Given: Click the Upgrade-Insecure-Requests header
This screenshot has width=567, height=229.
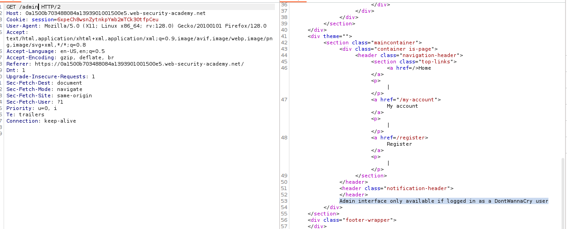Looking at the screenshot, I should tap(50, 76).
